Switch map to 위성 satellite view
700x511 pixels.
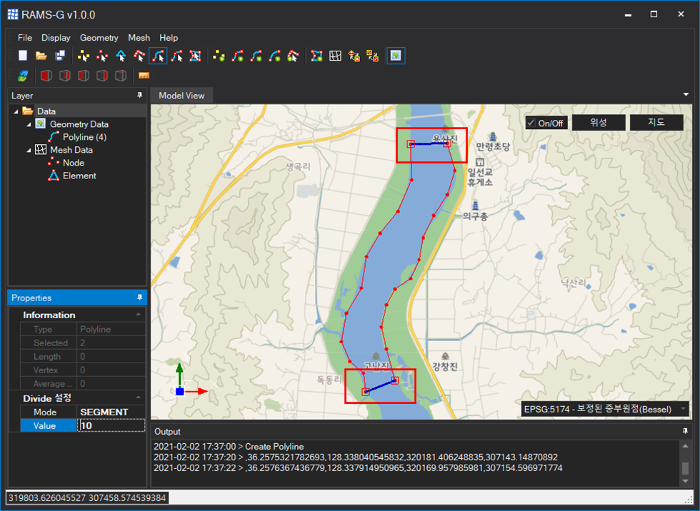click(599, 123)
